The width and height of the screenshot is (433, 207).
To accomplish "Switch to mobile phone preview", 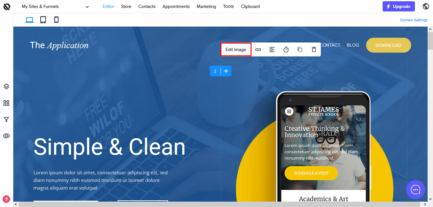I will [56, 20].
